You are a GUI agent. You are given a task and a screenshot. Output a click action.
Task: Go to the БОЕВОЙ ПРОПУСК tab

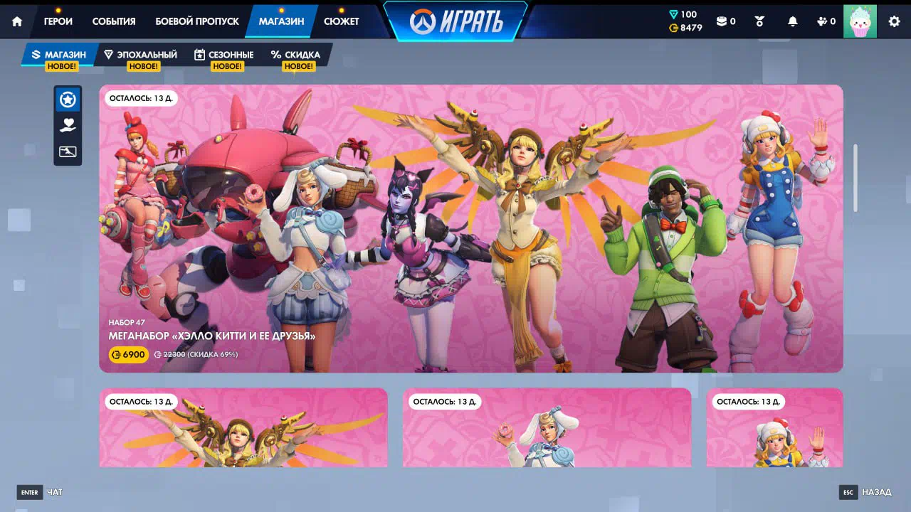coord(196,21)
